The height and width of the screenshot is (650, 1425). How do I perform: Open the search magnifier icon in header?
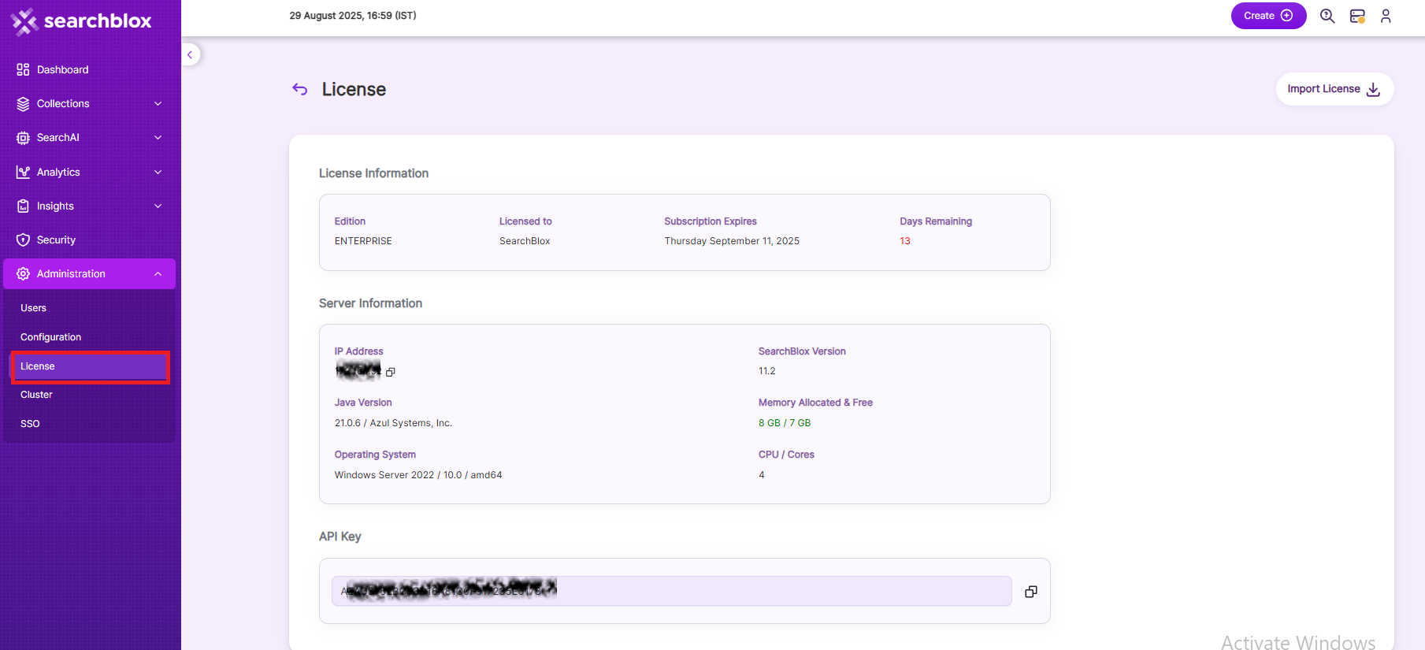pyautogui.click(x=1327, y=16)
